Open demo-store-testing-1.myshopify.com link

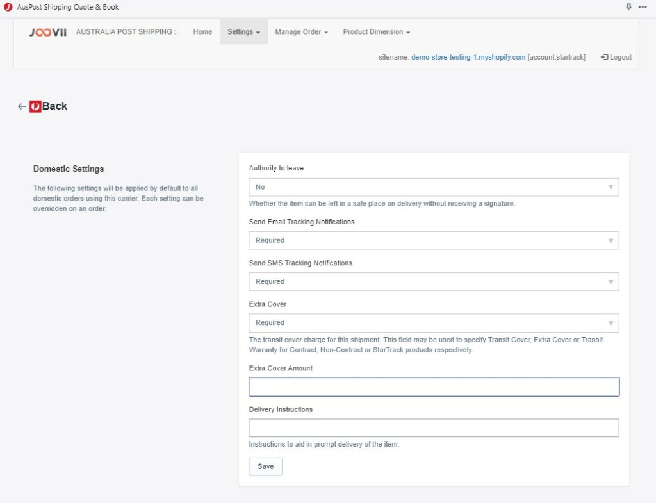tap(468, 57)
